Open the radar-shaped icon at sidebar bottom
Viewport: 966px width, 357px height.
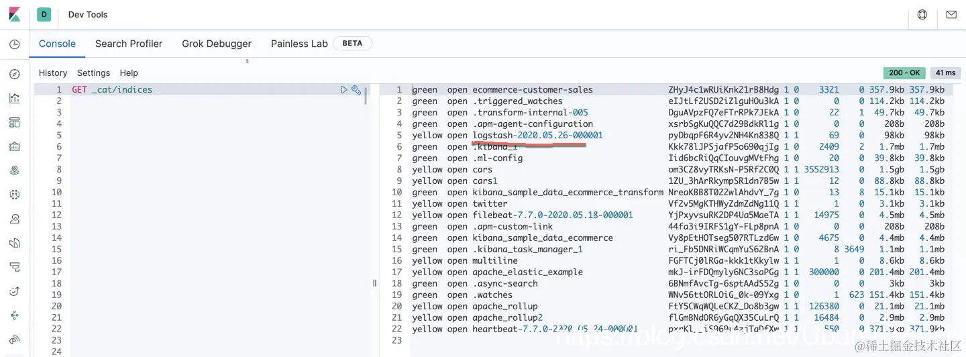tap(15, 340)
